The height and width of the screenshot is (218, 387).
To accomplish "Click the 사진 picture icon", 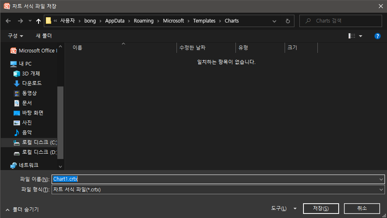I will pos(16,123).
